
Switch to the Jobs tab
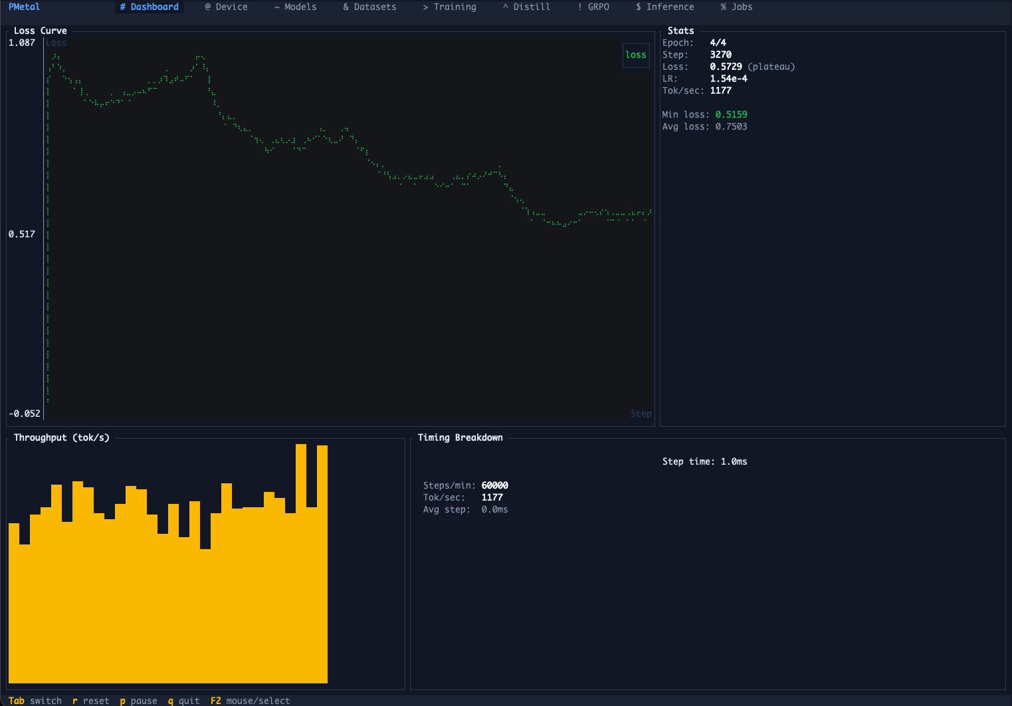736,7
